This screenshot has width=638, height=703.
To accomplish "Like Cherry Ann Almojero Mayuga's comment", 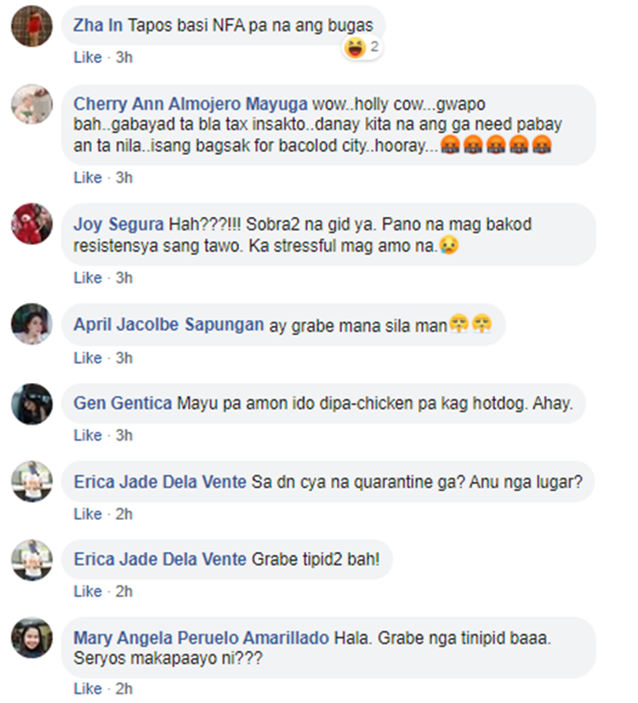I will 88,178.
